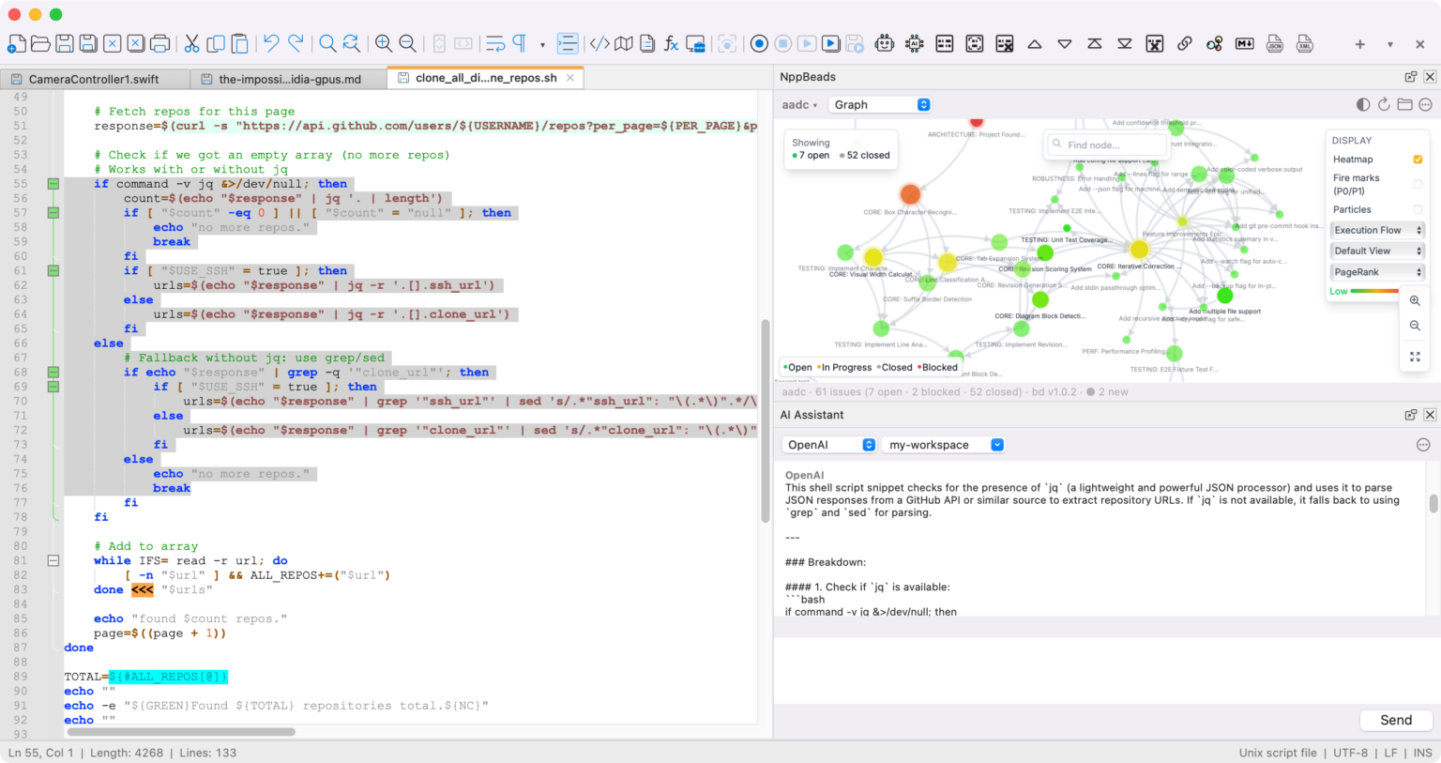This screenshot has width=1441, height=763.
Task: Disable the Heatmap checkbox
Action: point(1418,159)
